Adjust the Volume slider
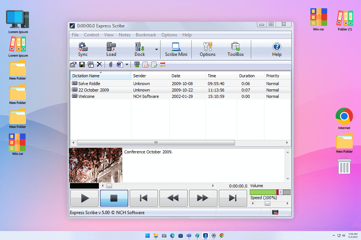Image resolution: width=361 pixels, height=240 pixels. [x=270, y=192]
